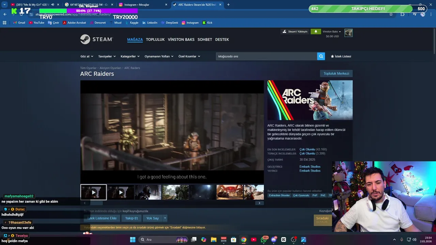
Task: Open the SOHBET chat tab
Action: pyautogui.click(x=205, y=39)
